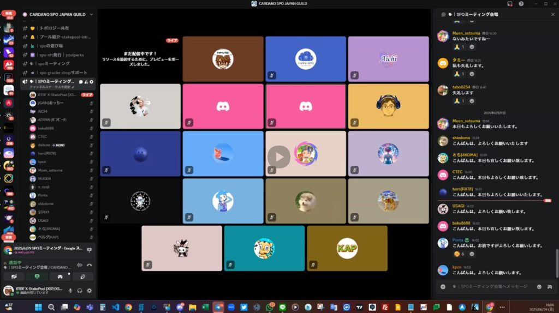This screenshot has width=559, height=313.
Task: Click the ライブ badge next to BTBF X-StakePool
Action: [87, 95]
